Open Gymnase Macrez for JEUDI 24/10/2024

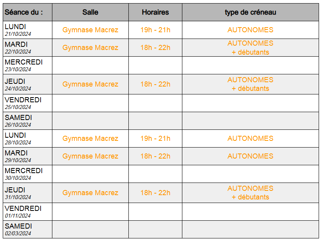point(90,84)
